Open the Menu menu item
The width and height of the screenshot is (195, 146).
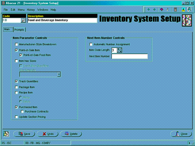(x=21, y=10)
